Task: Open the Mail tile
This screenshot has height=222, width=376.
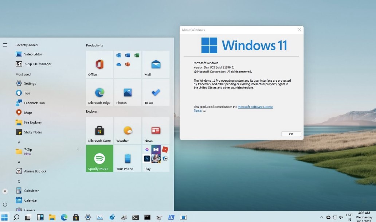Action: [156, 64]
